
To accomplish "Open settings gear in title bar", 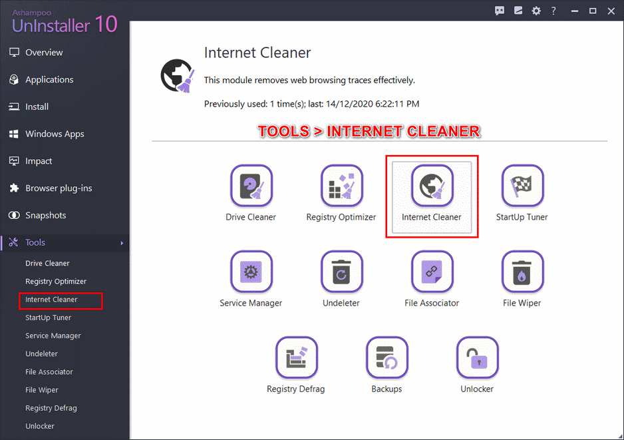I will pos(536,11).
